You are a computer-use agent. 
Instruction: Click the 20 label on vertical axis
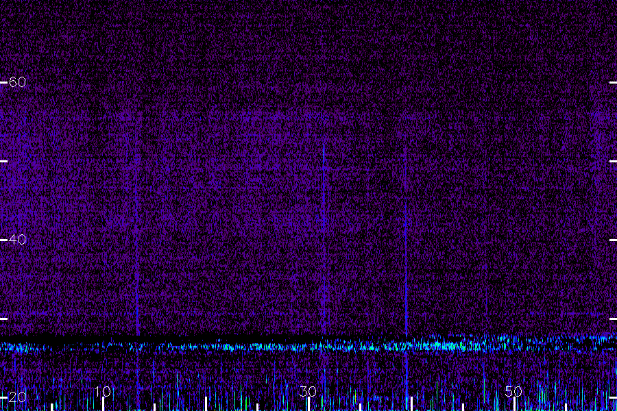pyautogui.click(x=17, y=397)
